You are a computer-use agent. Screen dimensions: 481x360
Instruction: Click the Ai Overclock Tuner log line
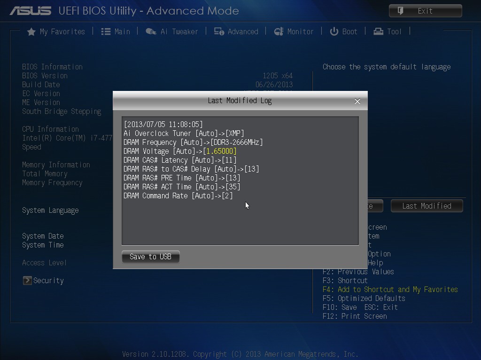pos(184,133)
